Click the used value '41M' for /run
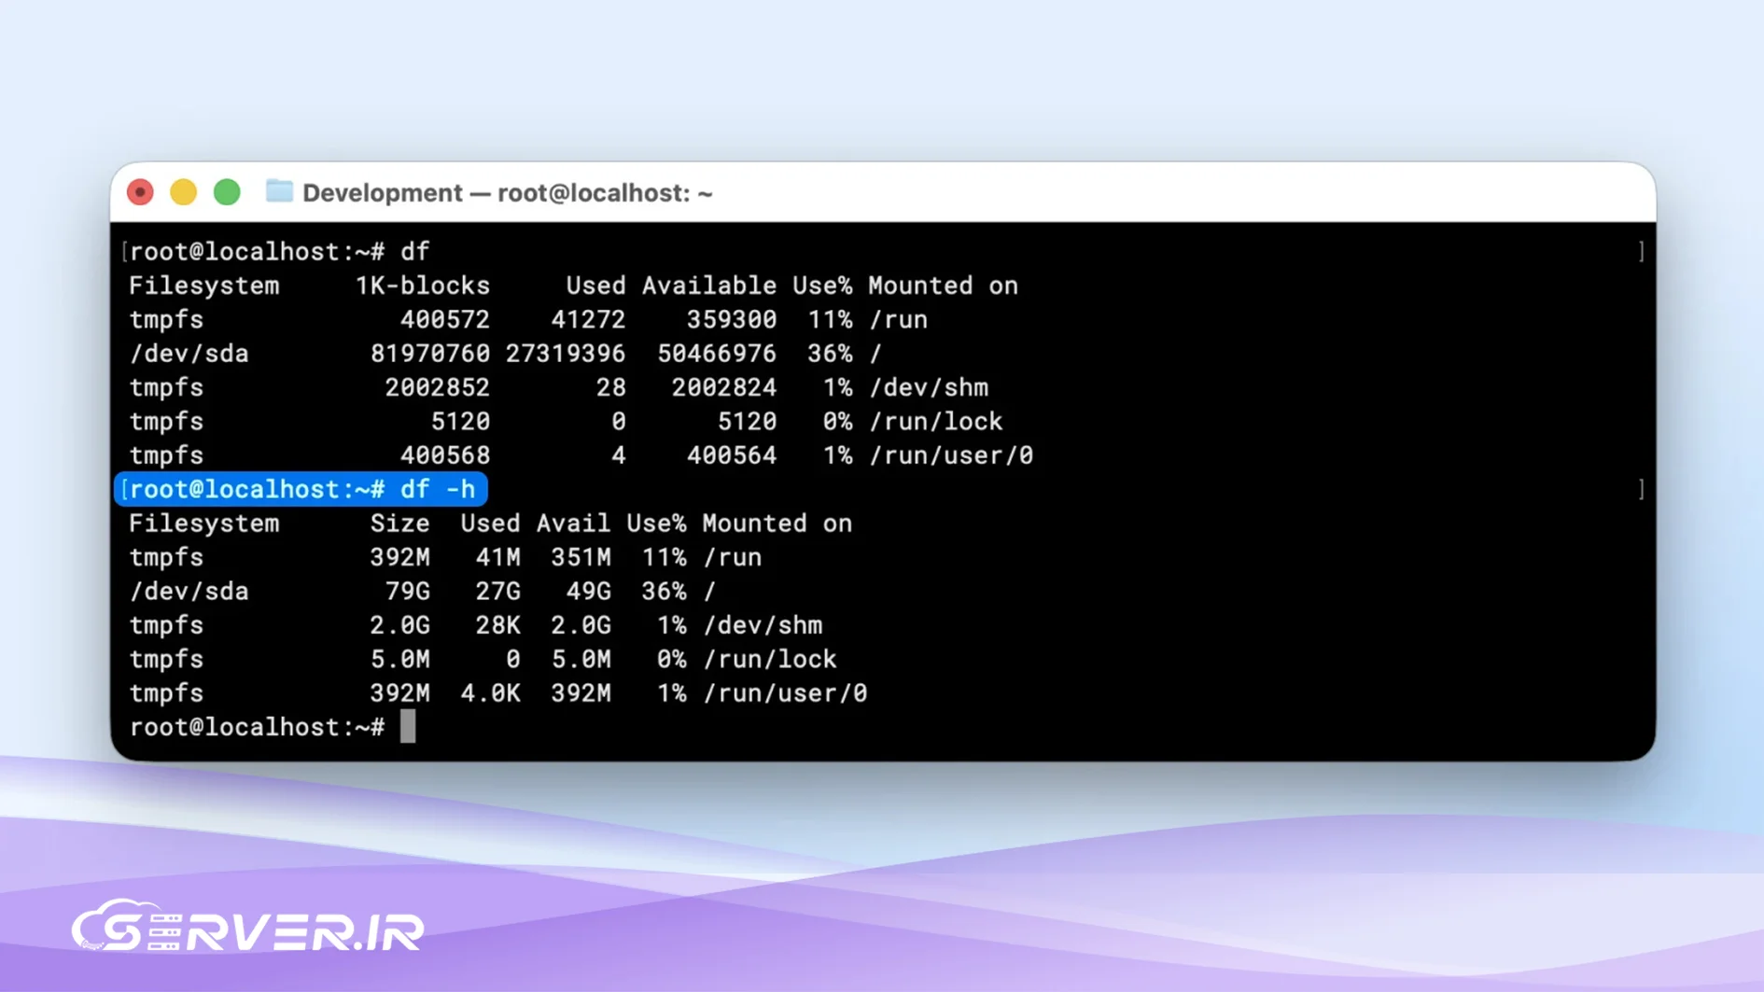This screenshot has height=992, width=1764. point(497,557)
